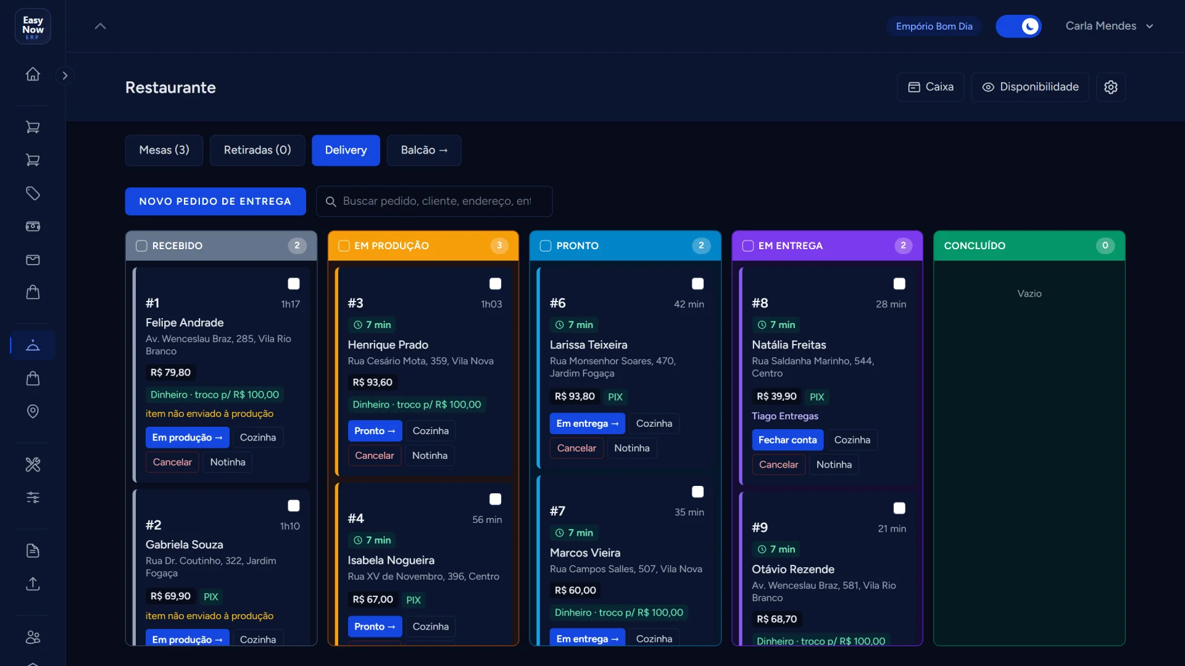This screenshot has height=666, width=1185.
Task: Focus the Buscar pedido search field
Action: 434,201
